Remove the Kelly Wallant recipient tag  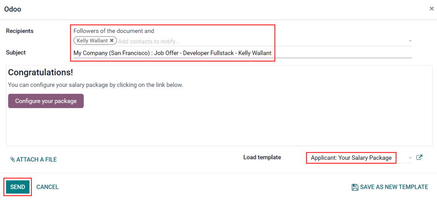(111, 41)
